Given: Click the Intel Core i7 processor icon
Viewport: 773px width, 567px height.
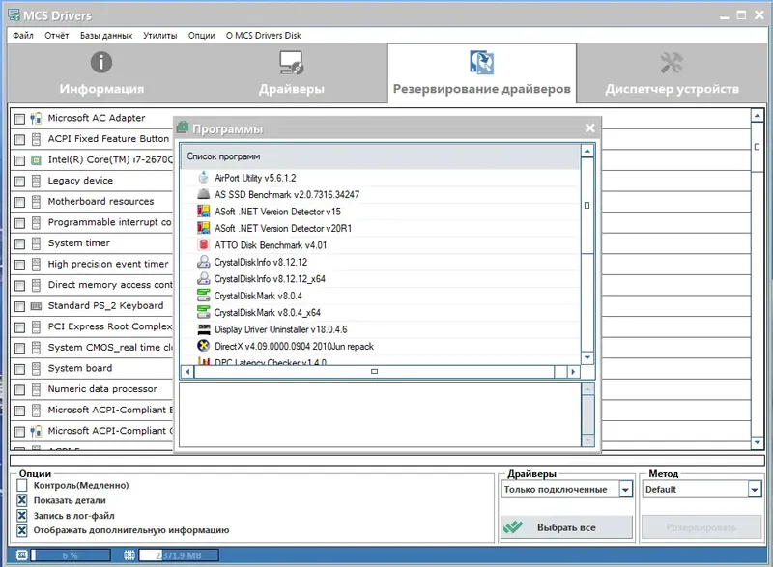Looking at the screenshot, I should pyautogui.click(x=36, y=160).
